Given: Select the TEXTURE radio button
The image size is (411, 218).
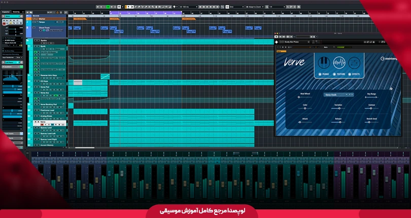Looking at the screenshot, I should click(x=334, y=75).
